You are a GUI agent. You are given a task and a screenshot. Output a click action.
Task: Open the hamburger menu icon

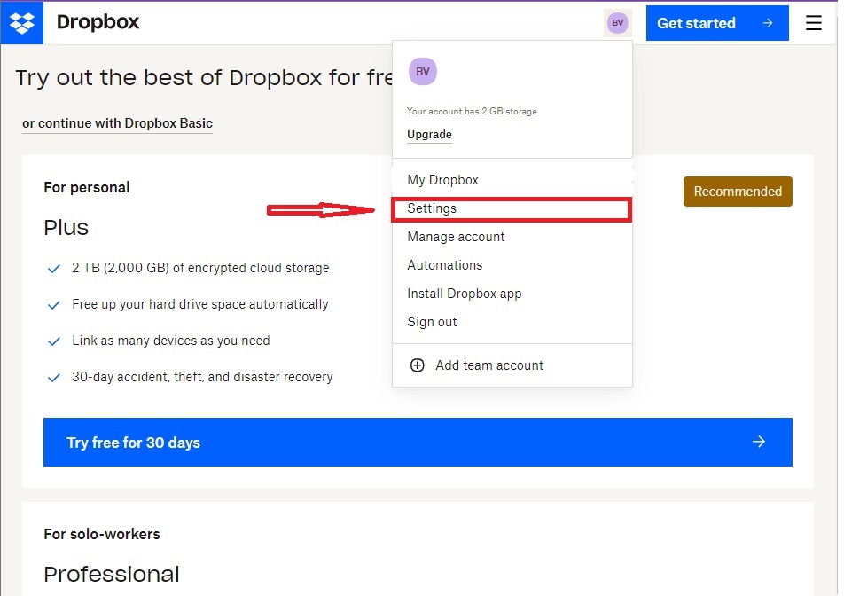pos(813,22)
